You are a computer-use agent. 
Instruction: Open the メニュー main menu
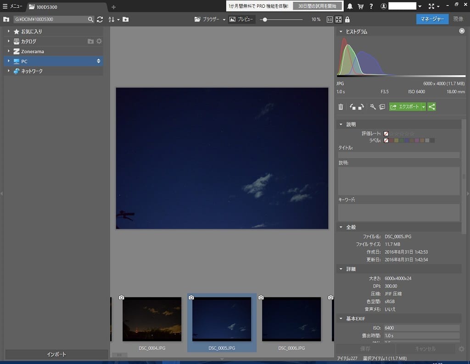[x=12, y=6]
